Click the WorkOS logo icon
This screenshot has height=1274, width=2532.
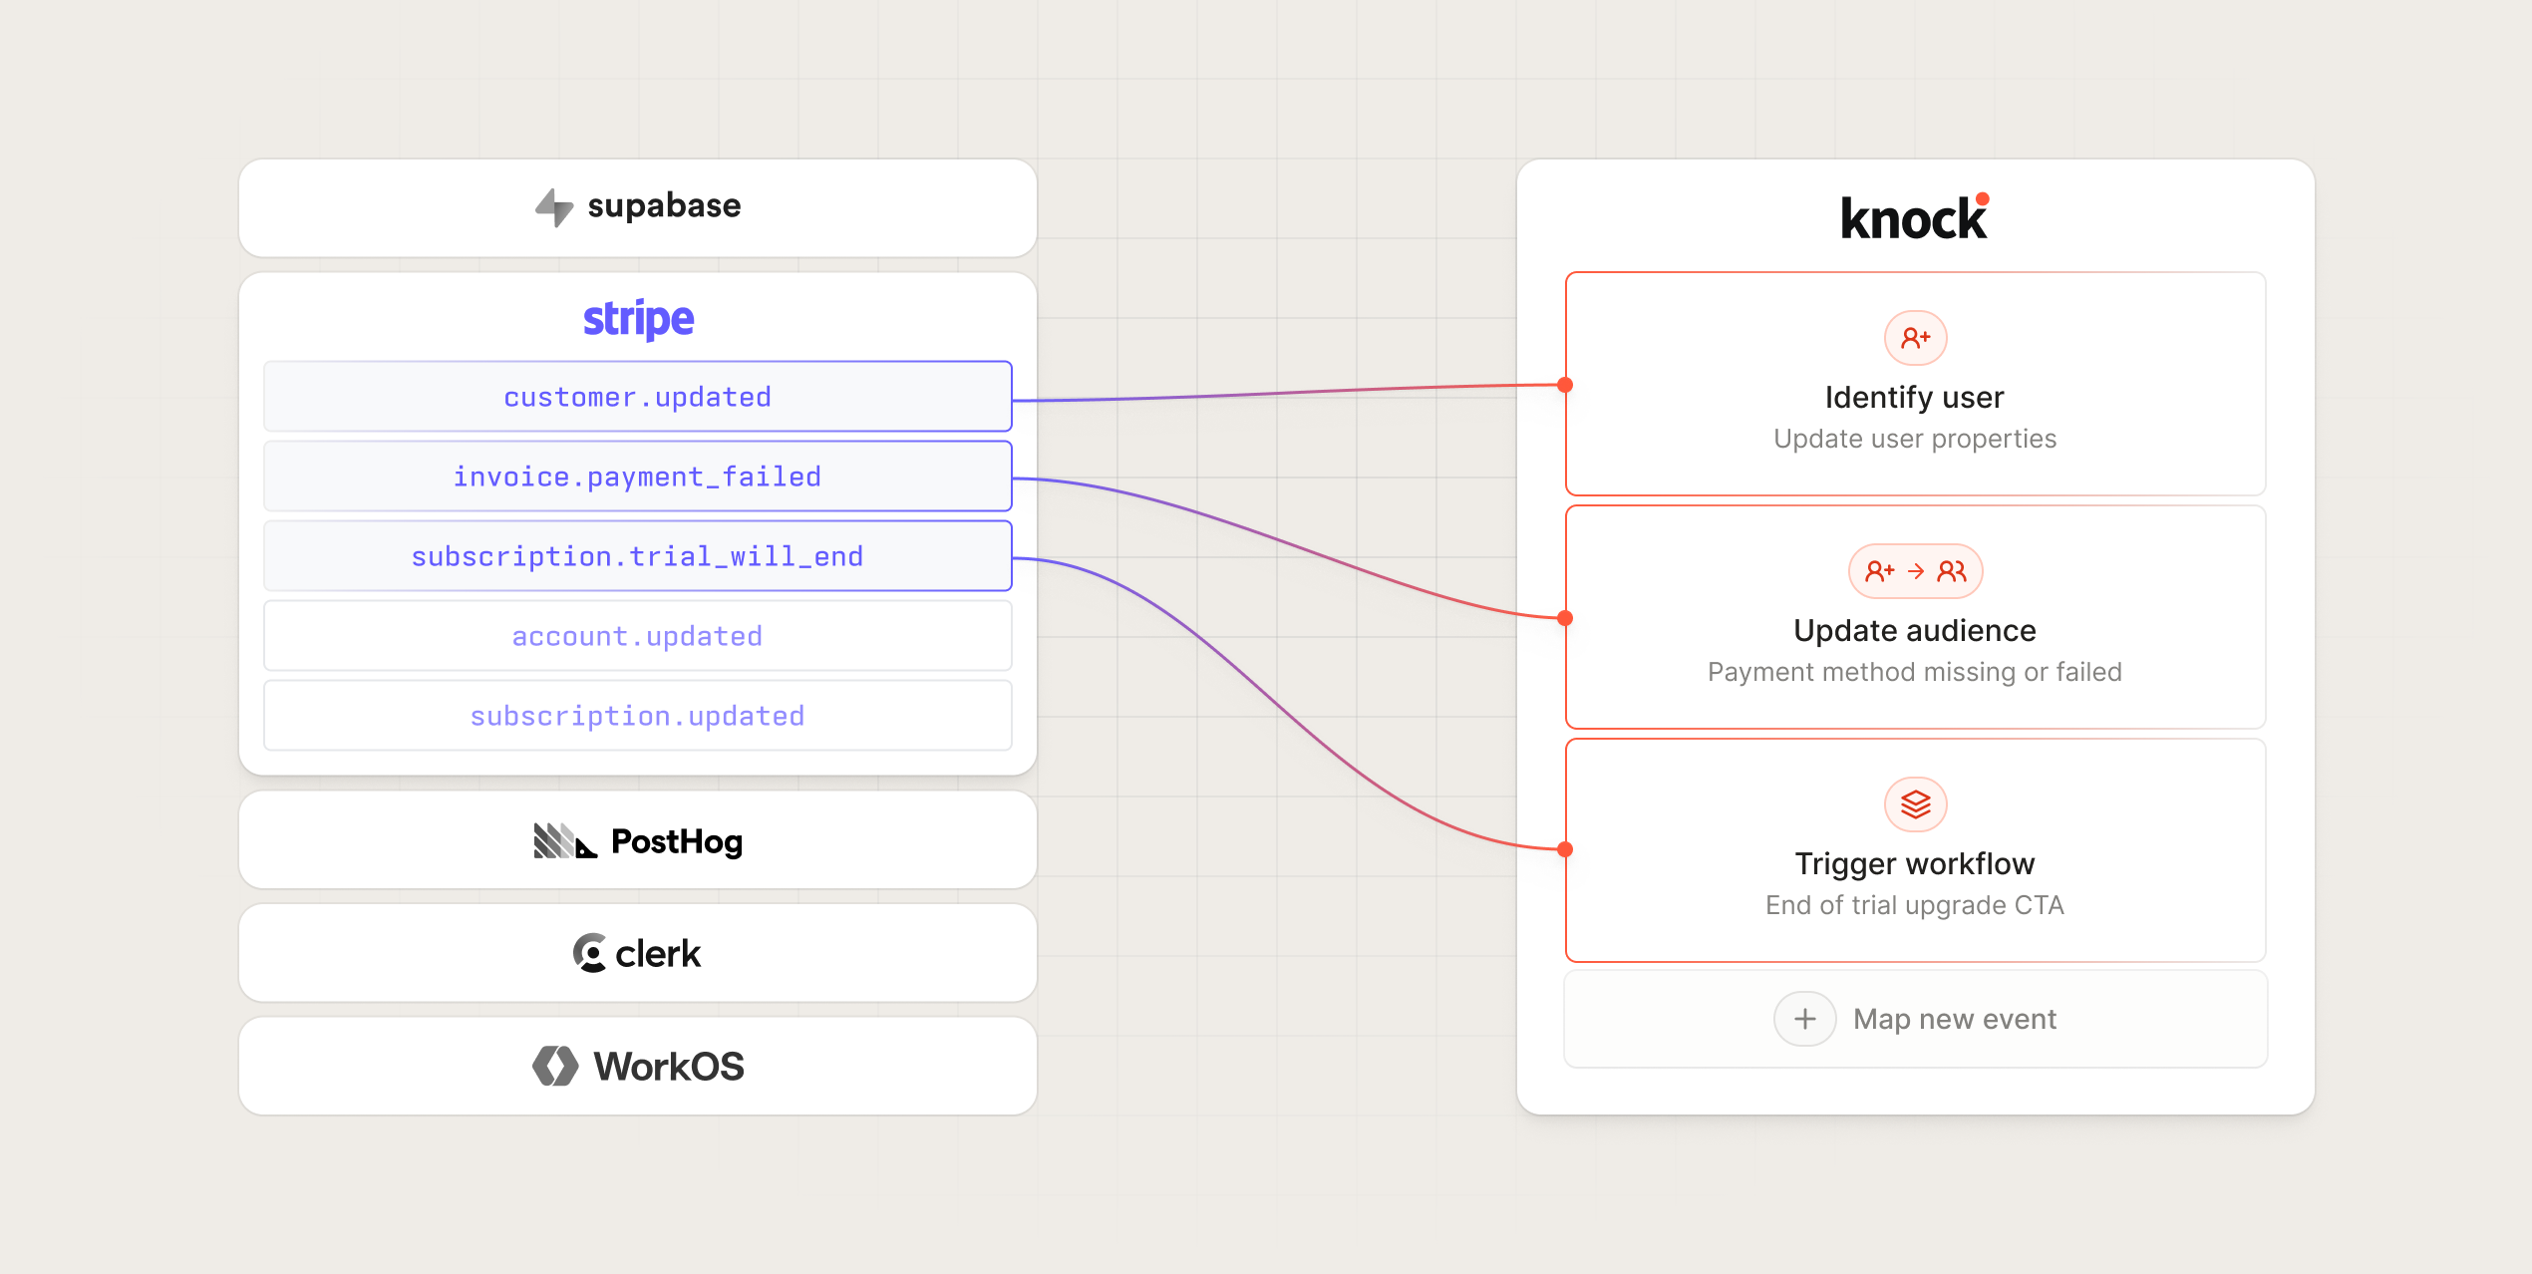coord(555,1066)
